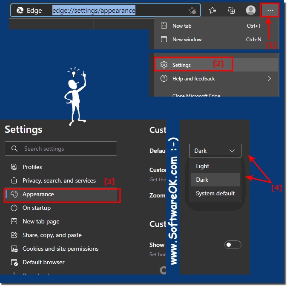Click the Default browser icon
This screenshot has width=287, height=286.
pos(14,262)
